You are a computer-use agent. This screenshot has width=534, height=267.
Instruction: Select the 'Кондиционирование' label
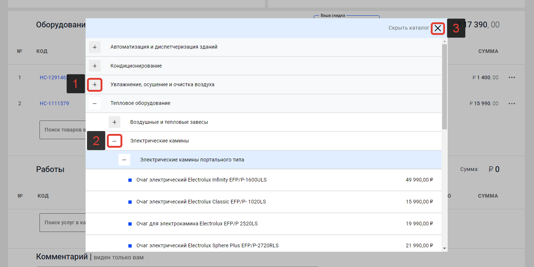[136, 66]
